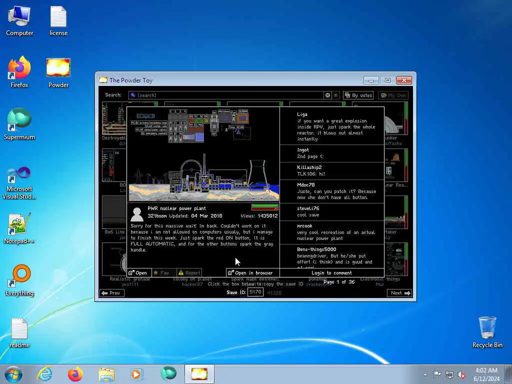This screenshot has height=384, width=512.
Task: Click the muted volume tray icon
Action: (461, 375)
